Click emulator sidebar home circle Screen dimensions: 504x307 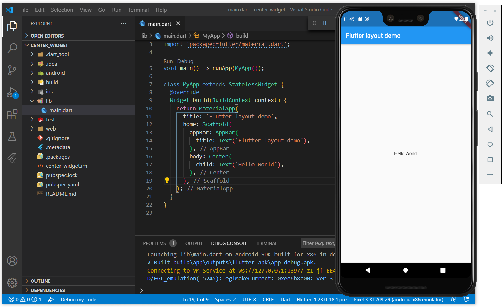tap(490, 144)
